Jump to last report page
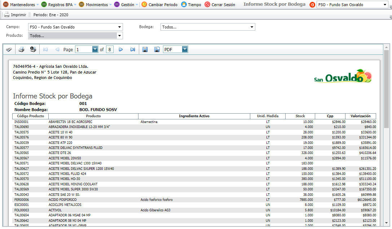 (x=132, y=49)
